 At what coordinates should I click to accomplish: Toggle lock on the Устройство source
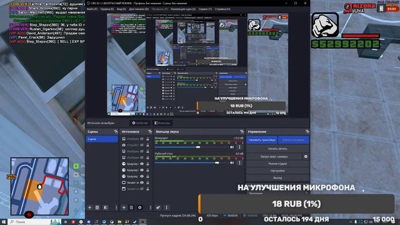coord(147,145)
